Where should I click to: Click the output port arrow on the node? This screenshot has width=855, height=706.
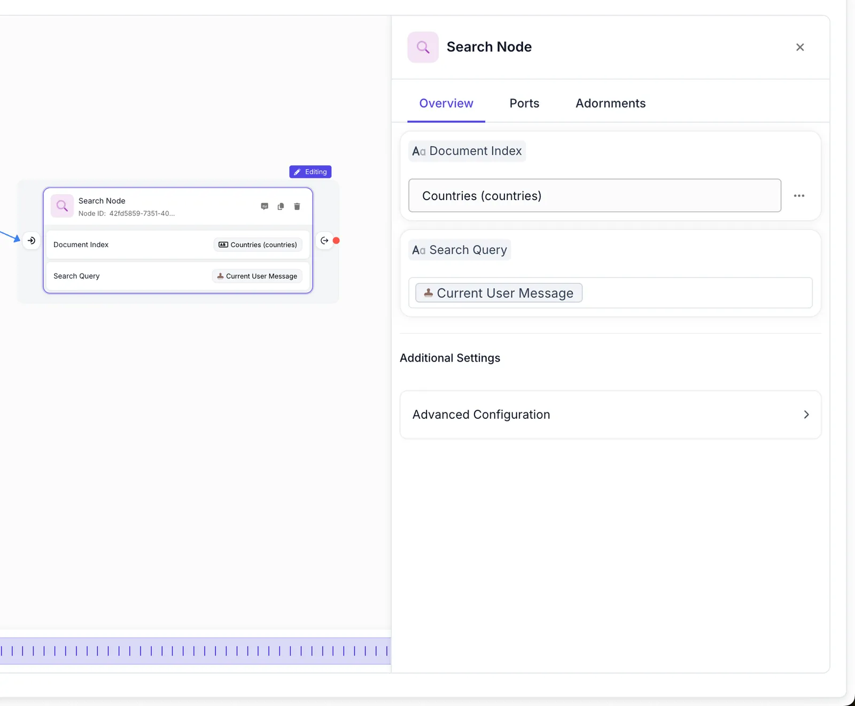pos(324,241)
